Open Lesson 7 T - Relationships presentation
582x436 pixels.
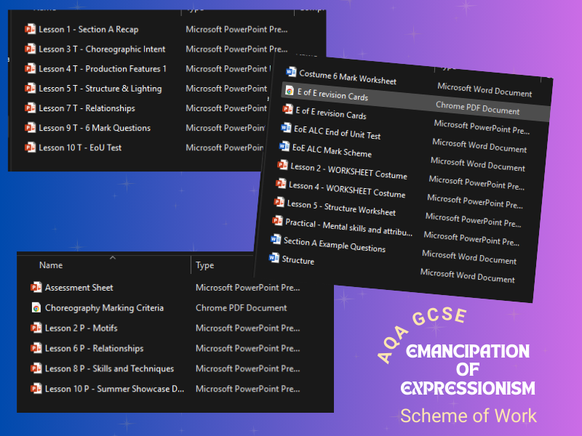coord(86,108)
